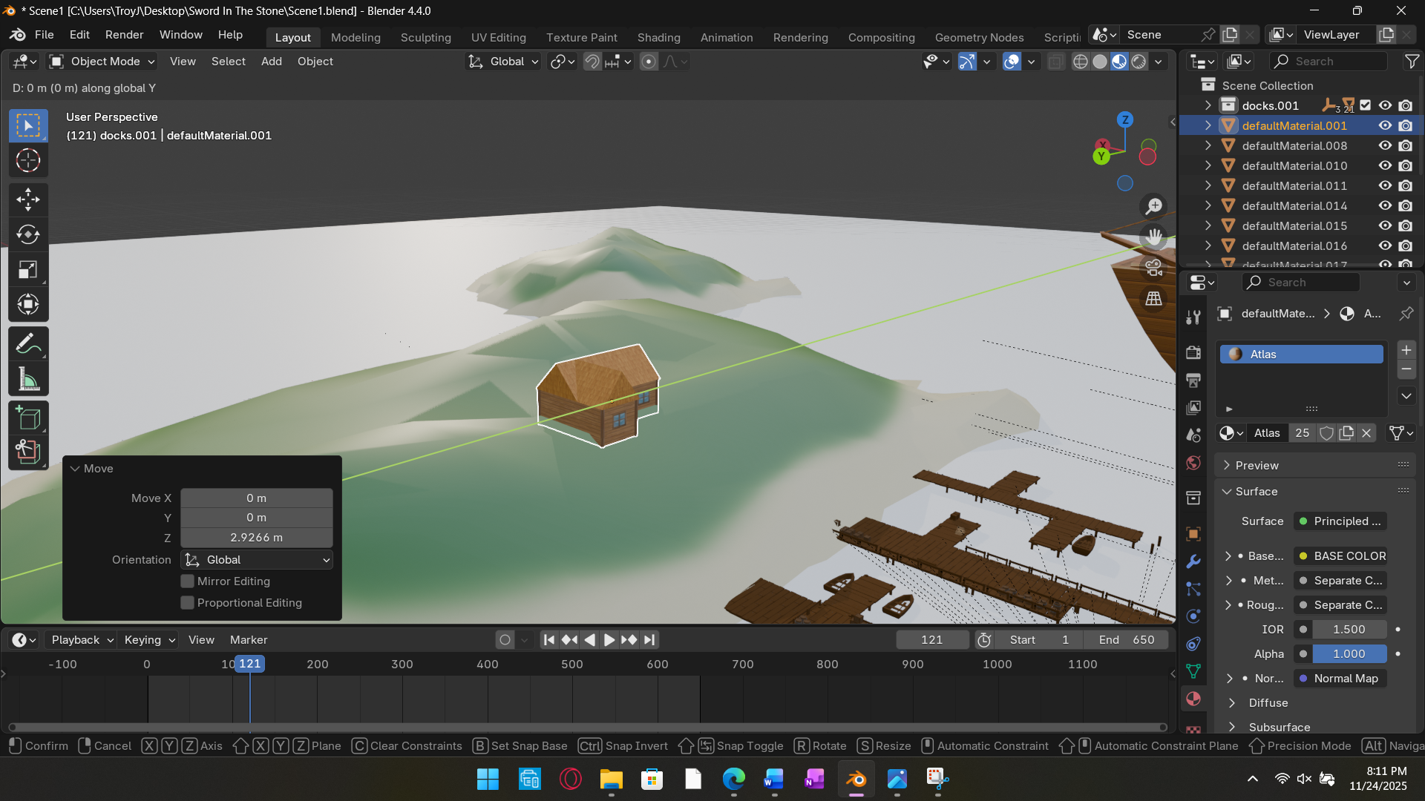The width and height of the screenshot is (1425, 801).
Task: Activate the 3D Cursor tool
Action: coord(28,160)
